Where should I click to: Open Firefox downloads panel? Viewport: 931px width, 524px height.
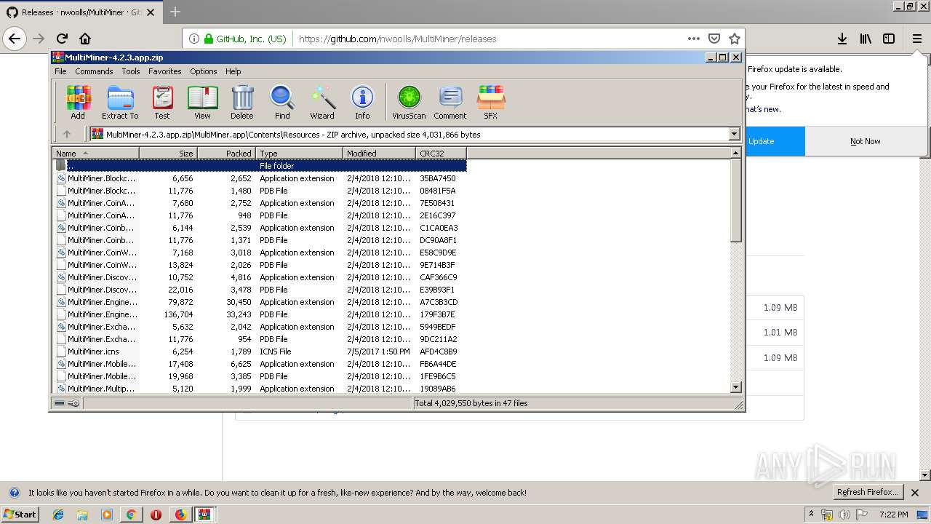(x=842, y=39)
